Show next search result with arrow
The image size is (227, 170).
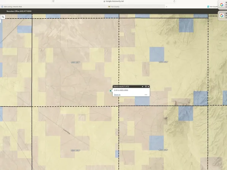142,87
